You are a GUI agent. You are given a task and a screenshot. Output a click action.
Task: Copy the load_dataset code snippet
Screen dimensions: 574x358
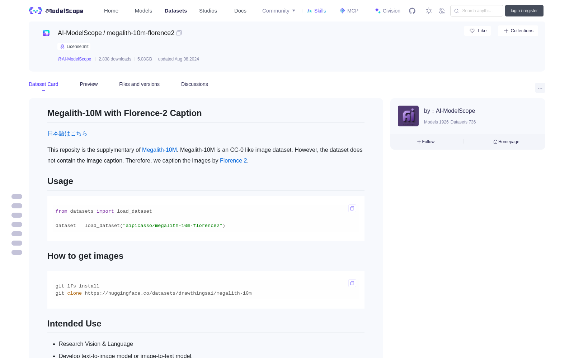[352, 208]
